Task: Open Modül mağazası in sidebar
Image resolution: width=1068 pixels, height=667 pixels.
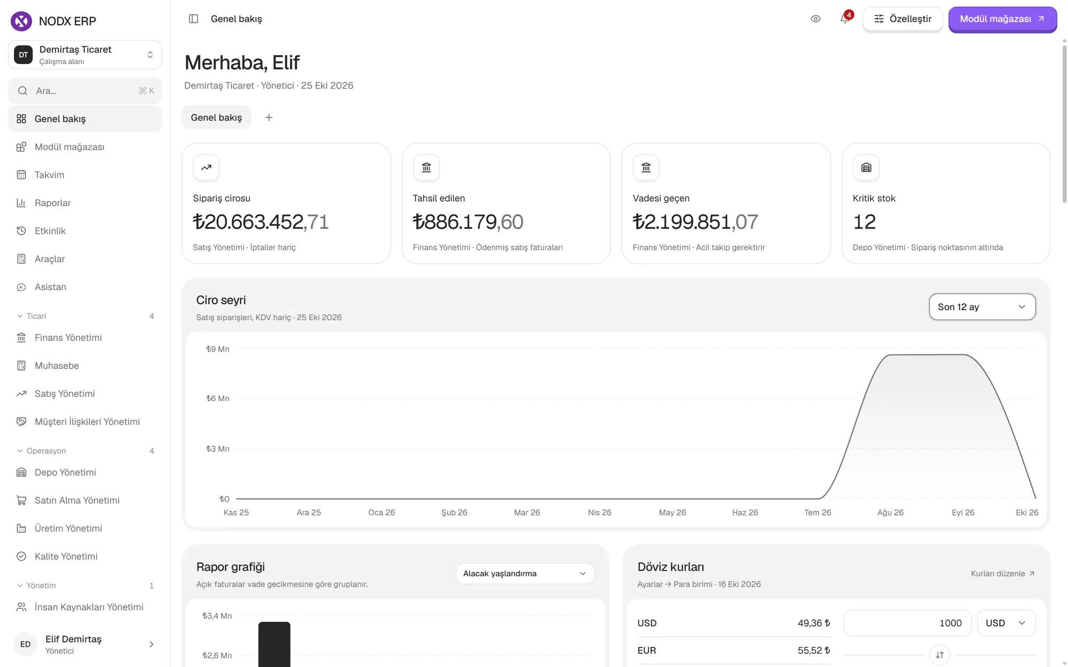Action: [x=85, y=147]
